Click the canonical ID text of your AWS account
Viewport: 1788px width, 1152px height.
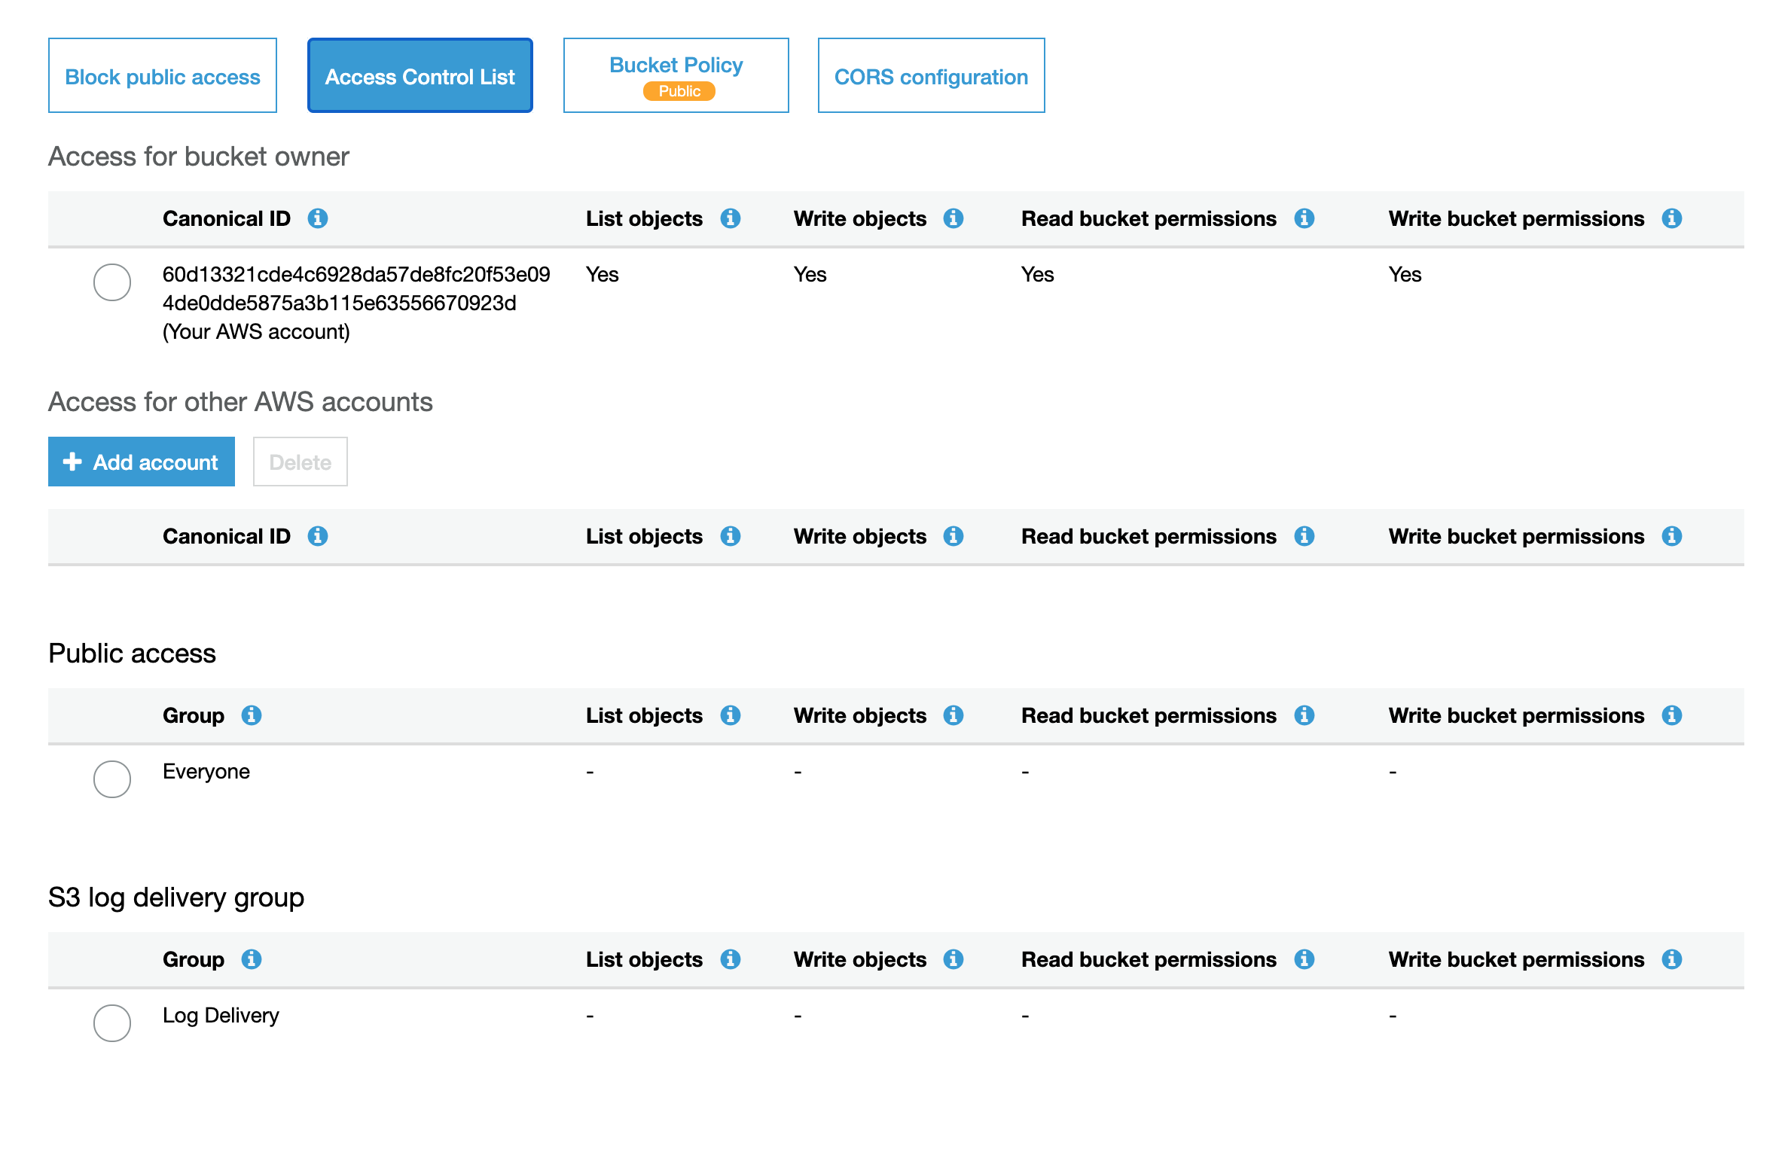355,288
